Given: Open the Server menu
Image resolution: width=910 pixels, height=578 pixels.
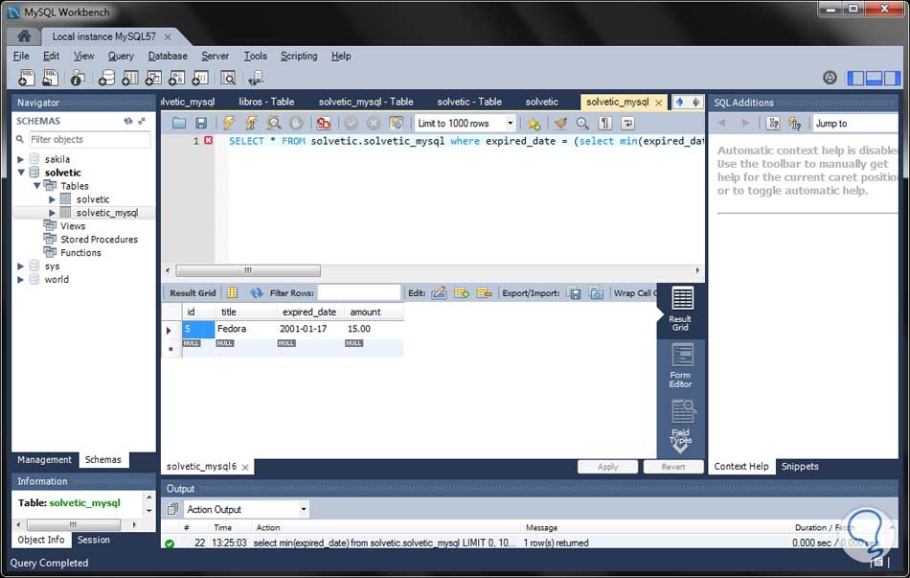Looking at the screenshot, I should click(215, 56).
